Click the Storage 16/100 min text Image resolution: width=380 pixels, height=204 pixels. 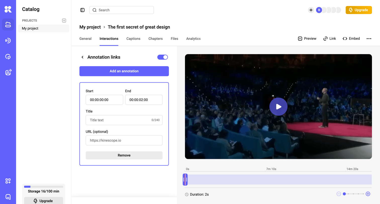43,191
